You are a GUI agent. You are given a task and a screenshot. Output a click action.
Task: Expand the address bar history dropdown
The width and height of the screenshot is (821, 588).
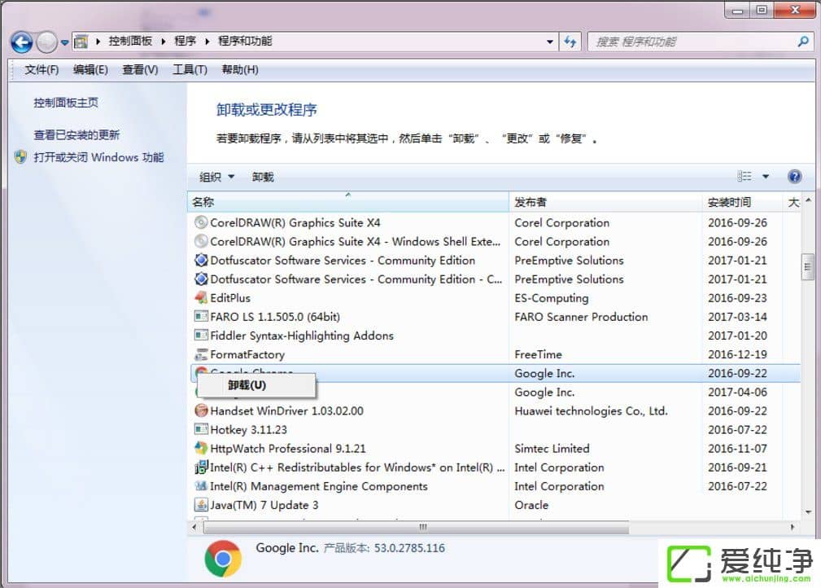point(551,42)
